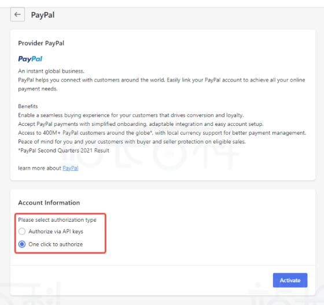This screenshot has height=305, width=324.
Task: Click the 'Account Information' section heading
Action: pyautogui.click(x=49, y=203)
